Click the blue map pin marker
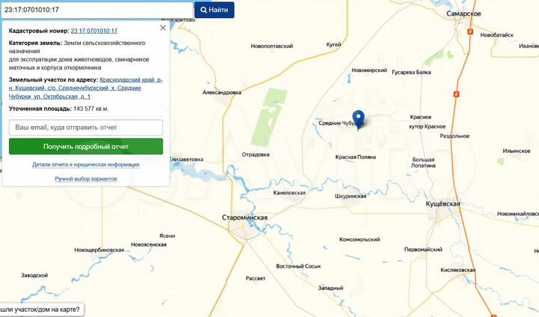The height and width of the screenshot is (317, 539). pyautogui.click(x=359, y=119)
